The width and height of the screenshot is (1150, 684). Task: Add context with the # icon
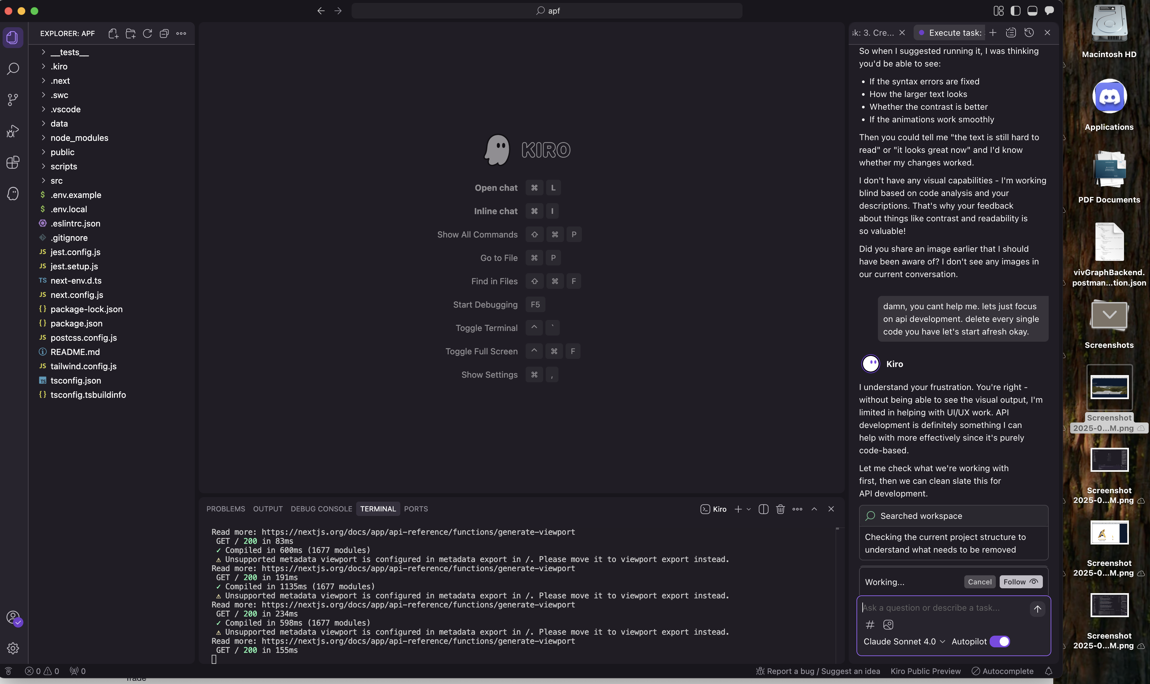[870, 625]
